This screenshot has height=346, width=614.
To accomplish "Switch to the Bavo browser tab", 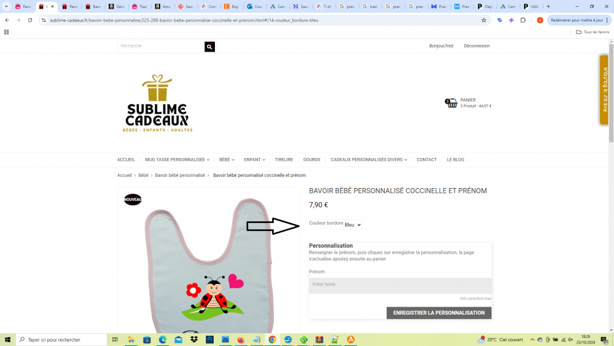I will [93, 6].
